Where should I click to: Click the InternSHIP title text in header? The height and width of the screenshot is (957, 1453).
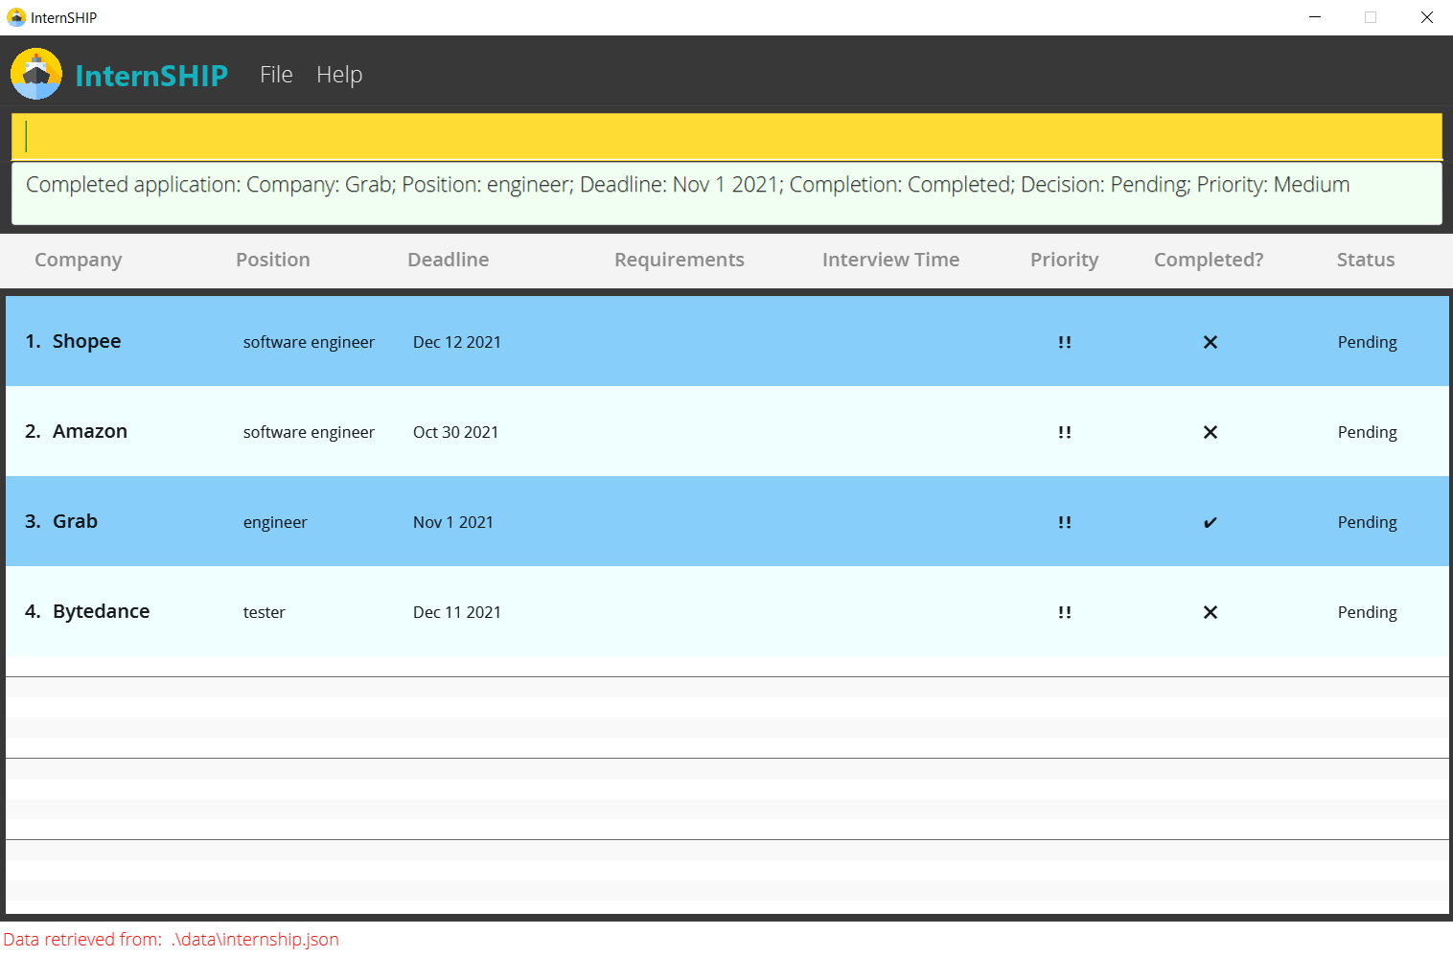151,76
